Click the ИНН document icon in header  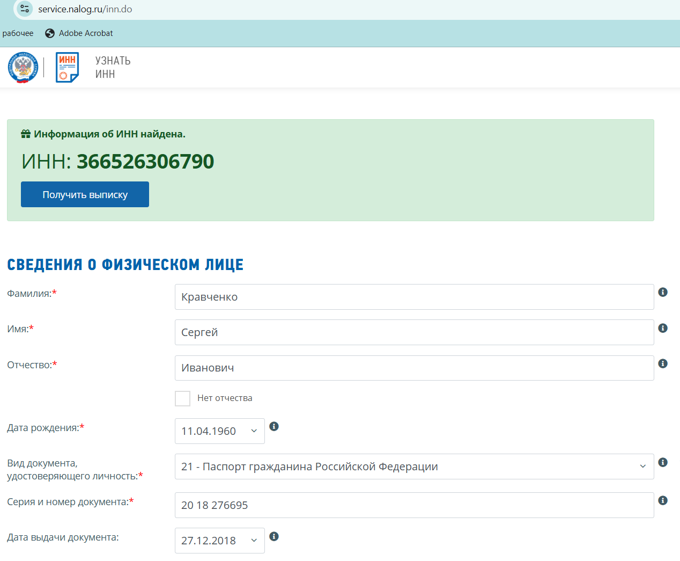pyautogui.click(x=67, y=68)
